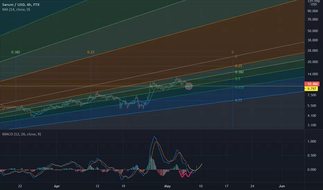Open the USD currency selector on the price axis
Image resolution: width=323 pixels, height=190 pixels.
(x=314, y=4)
